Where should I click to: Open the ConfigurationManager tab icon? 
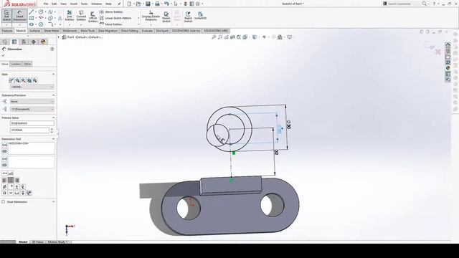(x=24, y=42)
